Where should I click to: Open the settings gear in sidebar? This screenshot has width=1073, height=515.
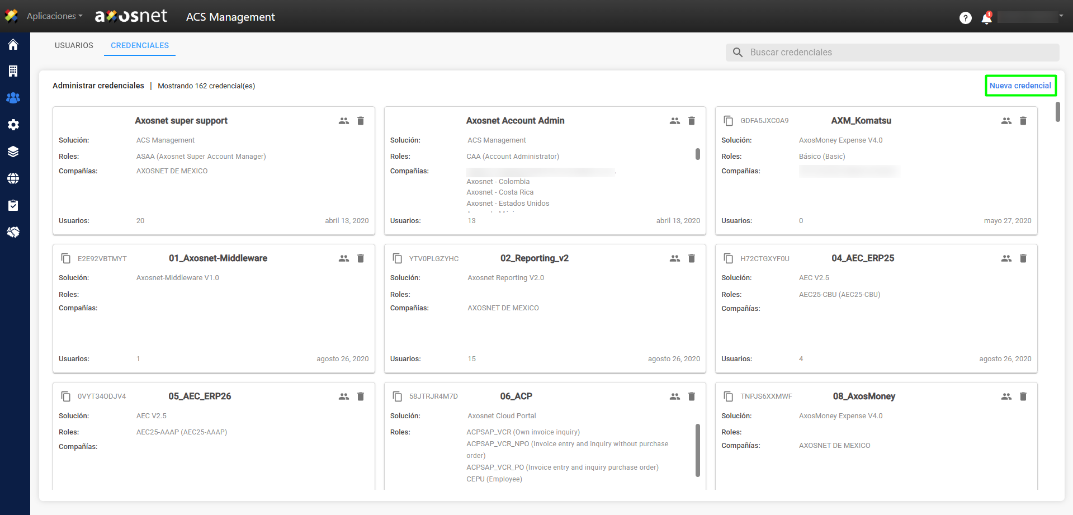[x=13, y=125]
